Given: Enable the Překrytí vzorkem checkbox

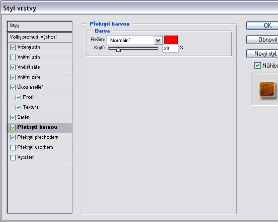Looking at the screenshot, I should tap(13, 147).
